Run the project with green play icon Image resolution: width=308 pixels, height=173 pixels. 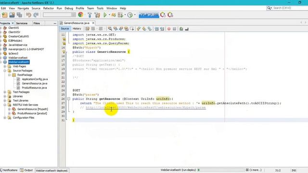point(105,15)
